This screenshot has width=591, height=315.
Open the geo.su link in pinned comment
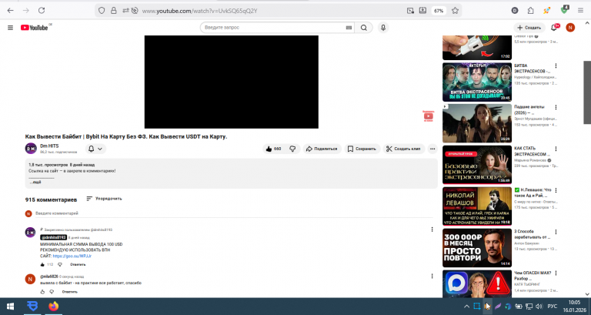click(72, 256)
